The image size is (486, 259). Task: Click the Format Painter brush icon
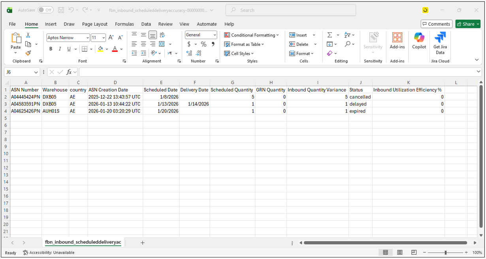tap(28, 53)
